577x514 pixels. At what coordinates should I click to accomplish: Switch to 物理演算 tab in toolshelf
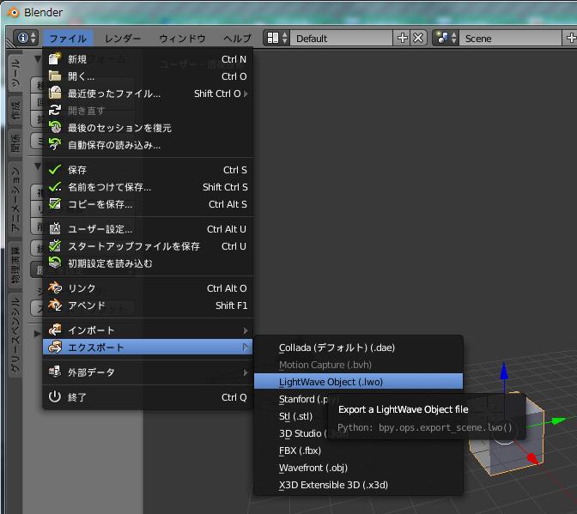[x=15, y=265]
